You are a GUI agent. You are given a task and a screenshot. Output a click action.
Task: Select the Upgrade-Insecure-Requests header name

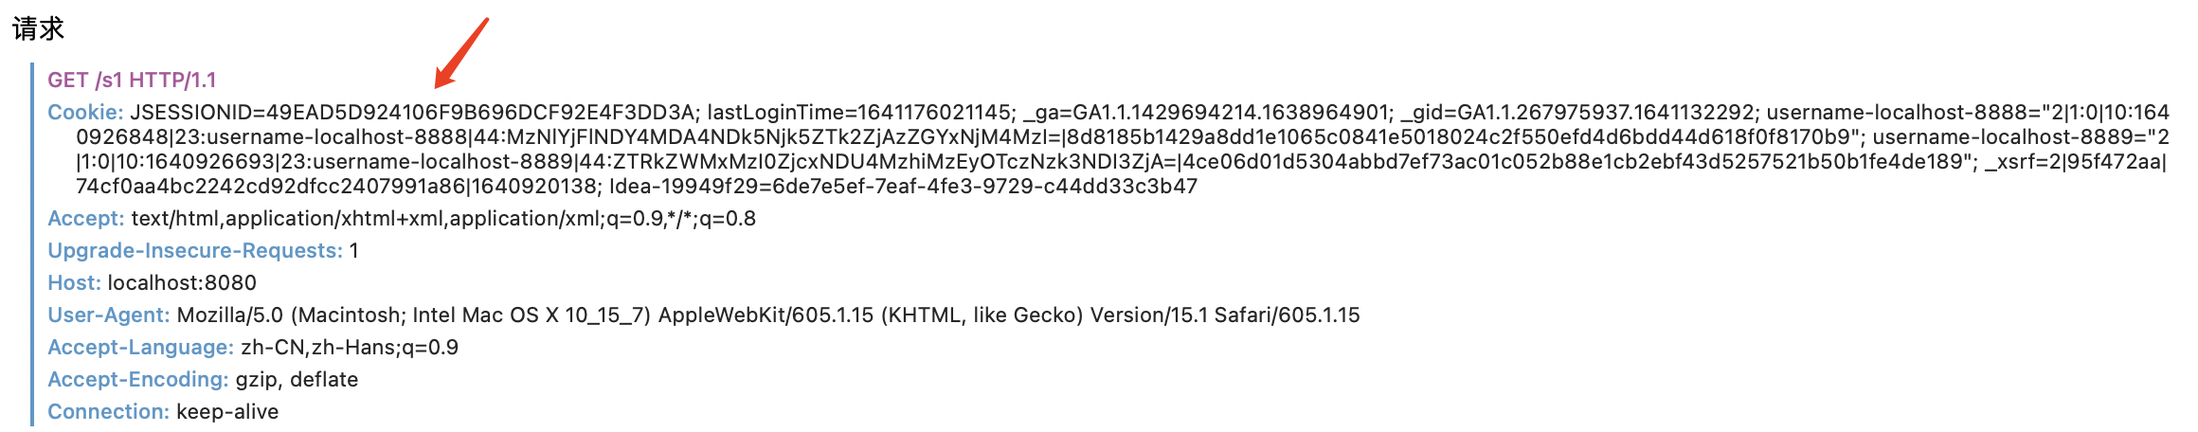[x=194, y=251]
